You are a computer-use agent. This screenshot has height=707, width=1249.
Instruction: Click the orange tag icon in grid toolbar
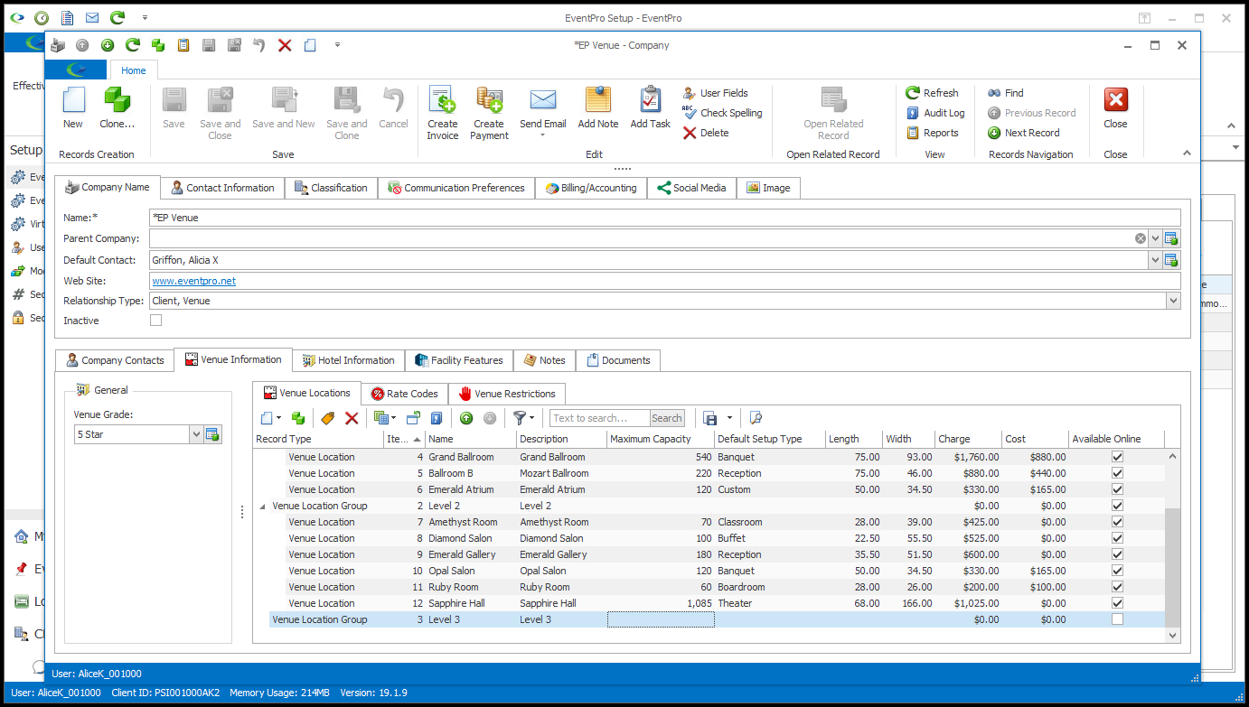click(x=328, y=418)
